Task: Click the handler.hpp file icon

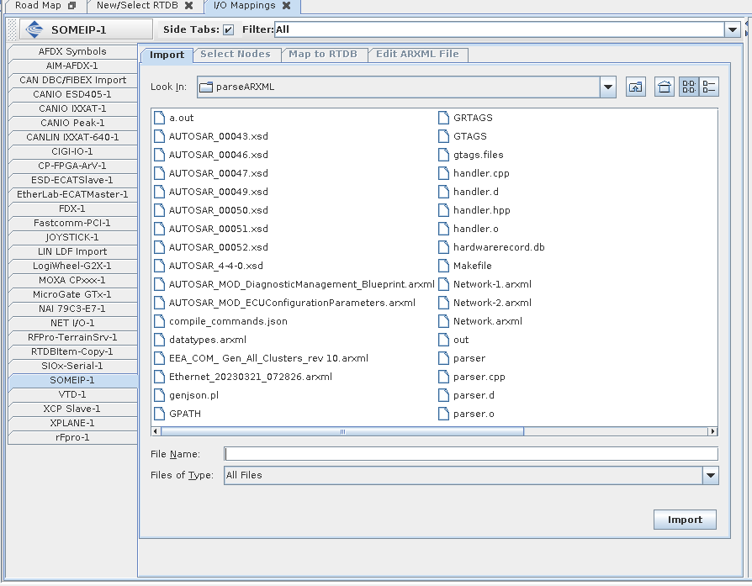Action: [443, 210]
